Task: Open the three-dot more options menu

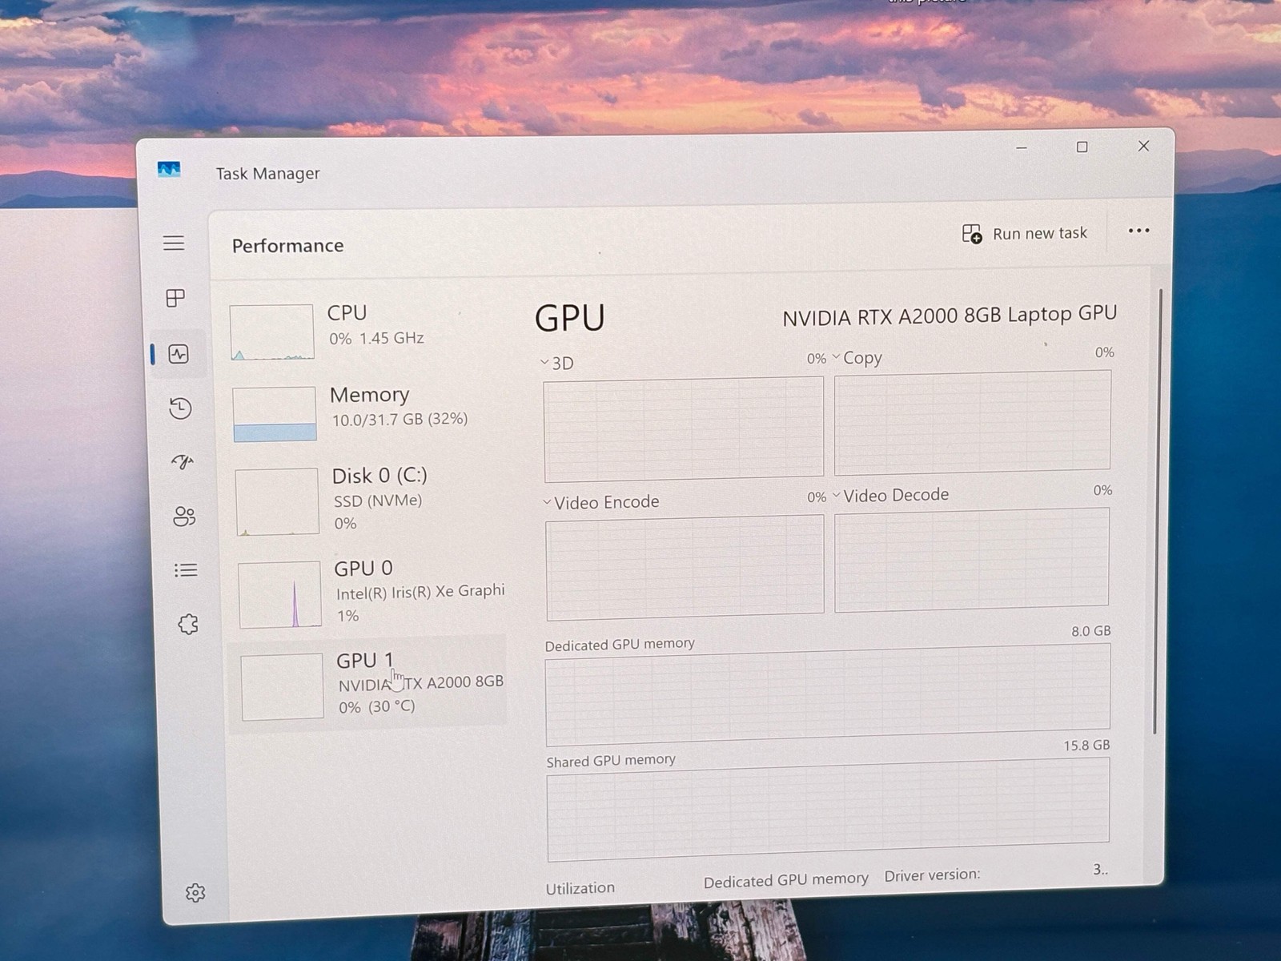Action: 1138,231
